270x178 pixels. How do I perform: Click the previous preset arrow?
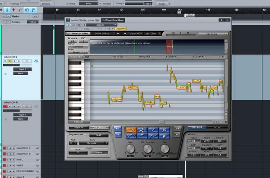point(82,25)
